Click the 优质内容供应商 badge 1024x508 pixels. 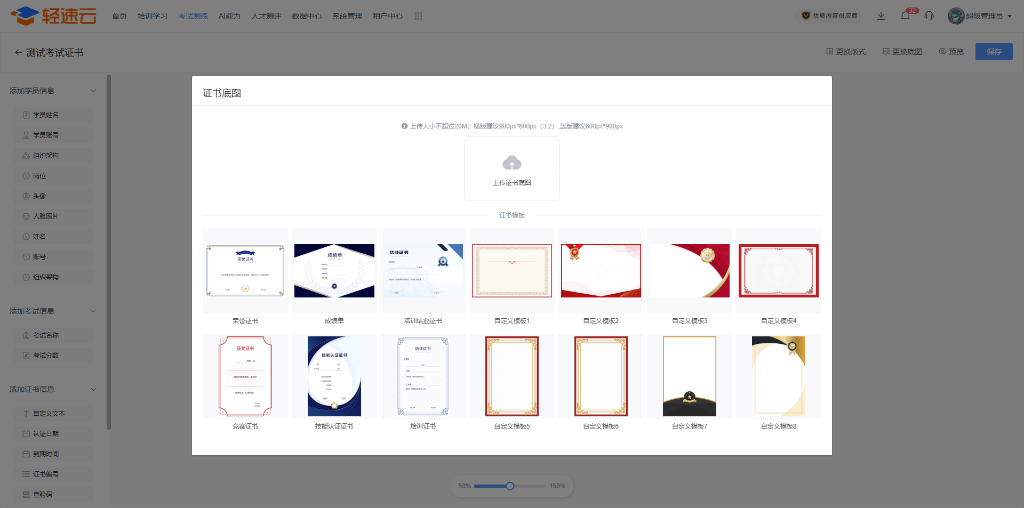click(x=830, y=16)
